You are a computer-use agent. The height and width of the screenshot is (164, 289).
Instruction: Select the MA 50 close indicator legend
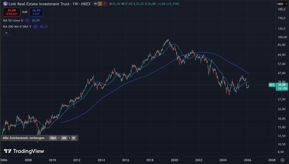[13, 20]
